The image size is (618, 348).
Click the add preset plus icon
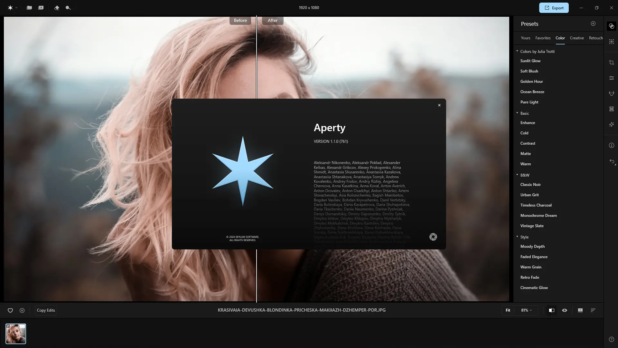tap(593, 24)
